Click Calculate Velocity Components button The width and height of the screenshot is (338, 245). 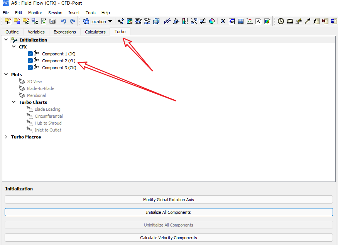tap(168, 238)
